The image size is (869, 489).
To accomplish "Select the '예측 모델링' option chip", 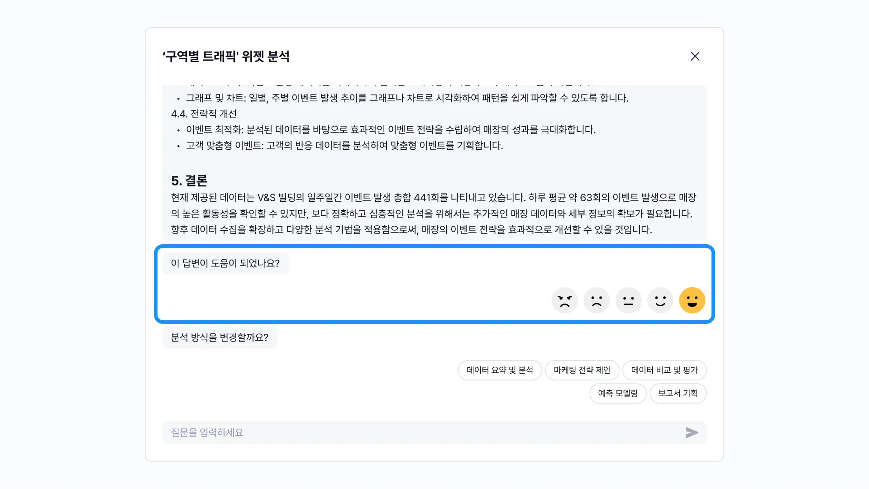I will click(617, 393).
